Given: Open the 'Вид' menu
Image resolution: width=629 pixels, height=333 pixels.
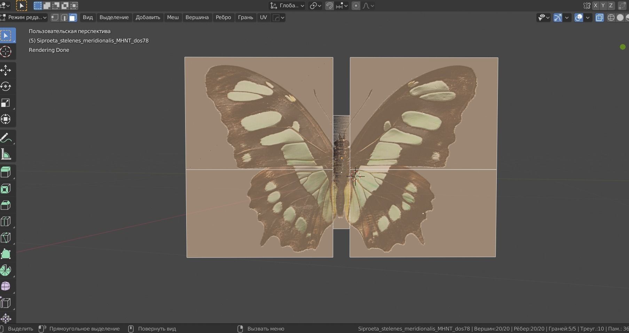Looking at the screenshot, I should click(x=88, y=17).
